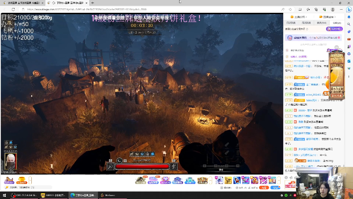
Task: Expand the gift list arrow at right end
Action: (279, 180)
